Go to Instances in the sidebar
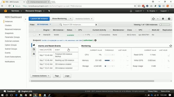 tap(9, 22)
